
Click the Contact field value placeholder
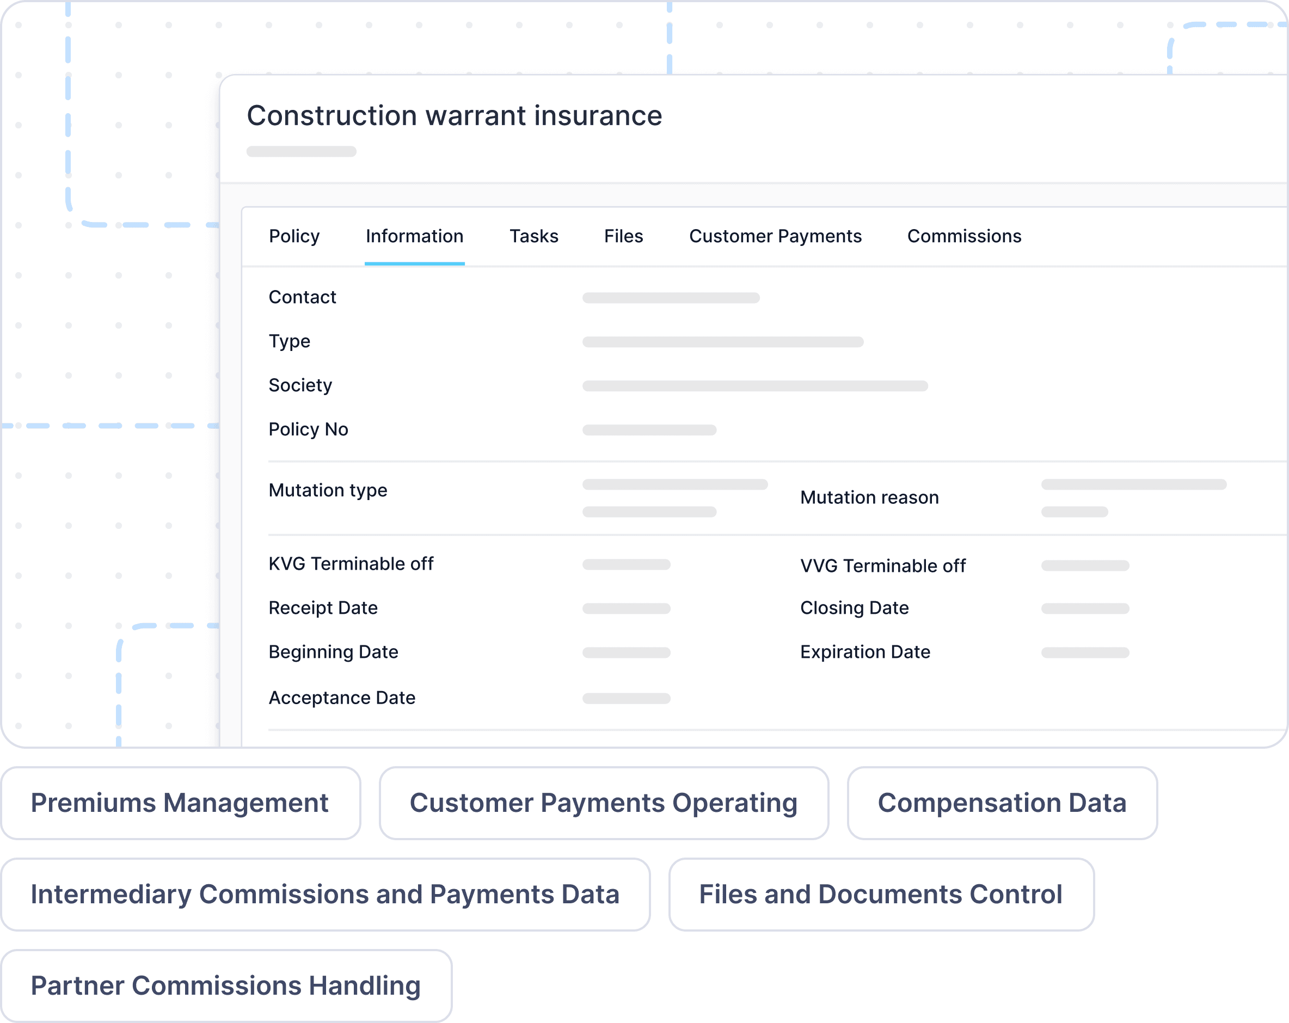671,298
